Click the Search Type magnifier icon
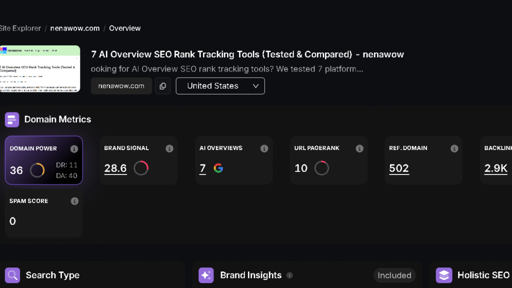This screenshot has width=512, height=288. click(x=12, y=275)
